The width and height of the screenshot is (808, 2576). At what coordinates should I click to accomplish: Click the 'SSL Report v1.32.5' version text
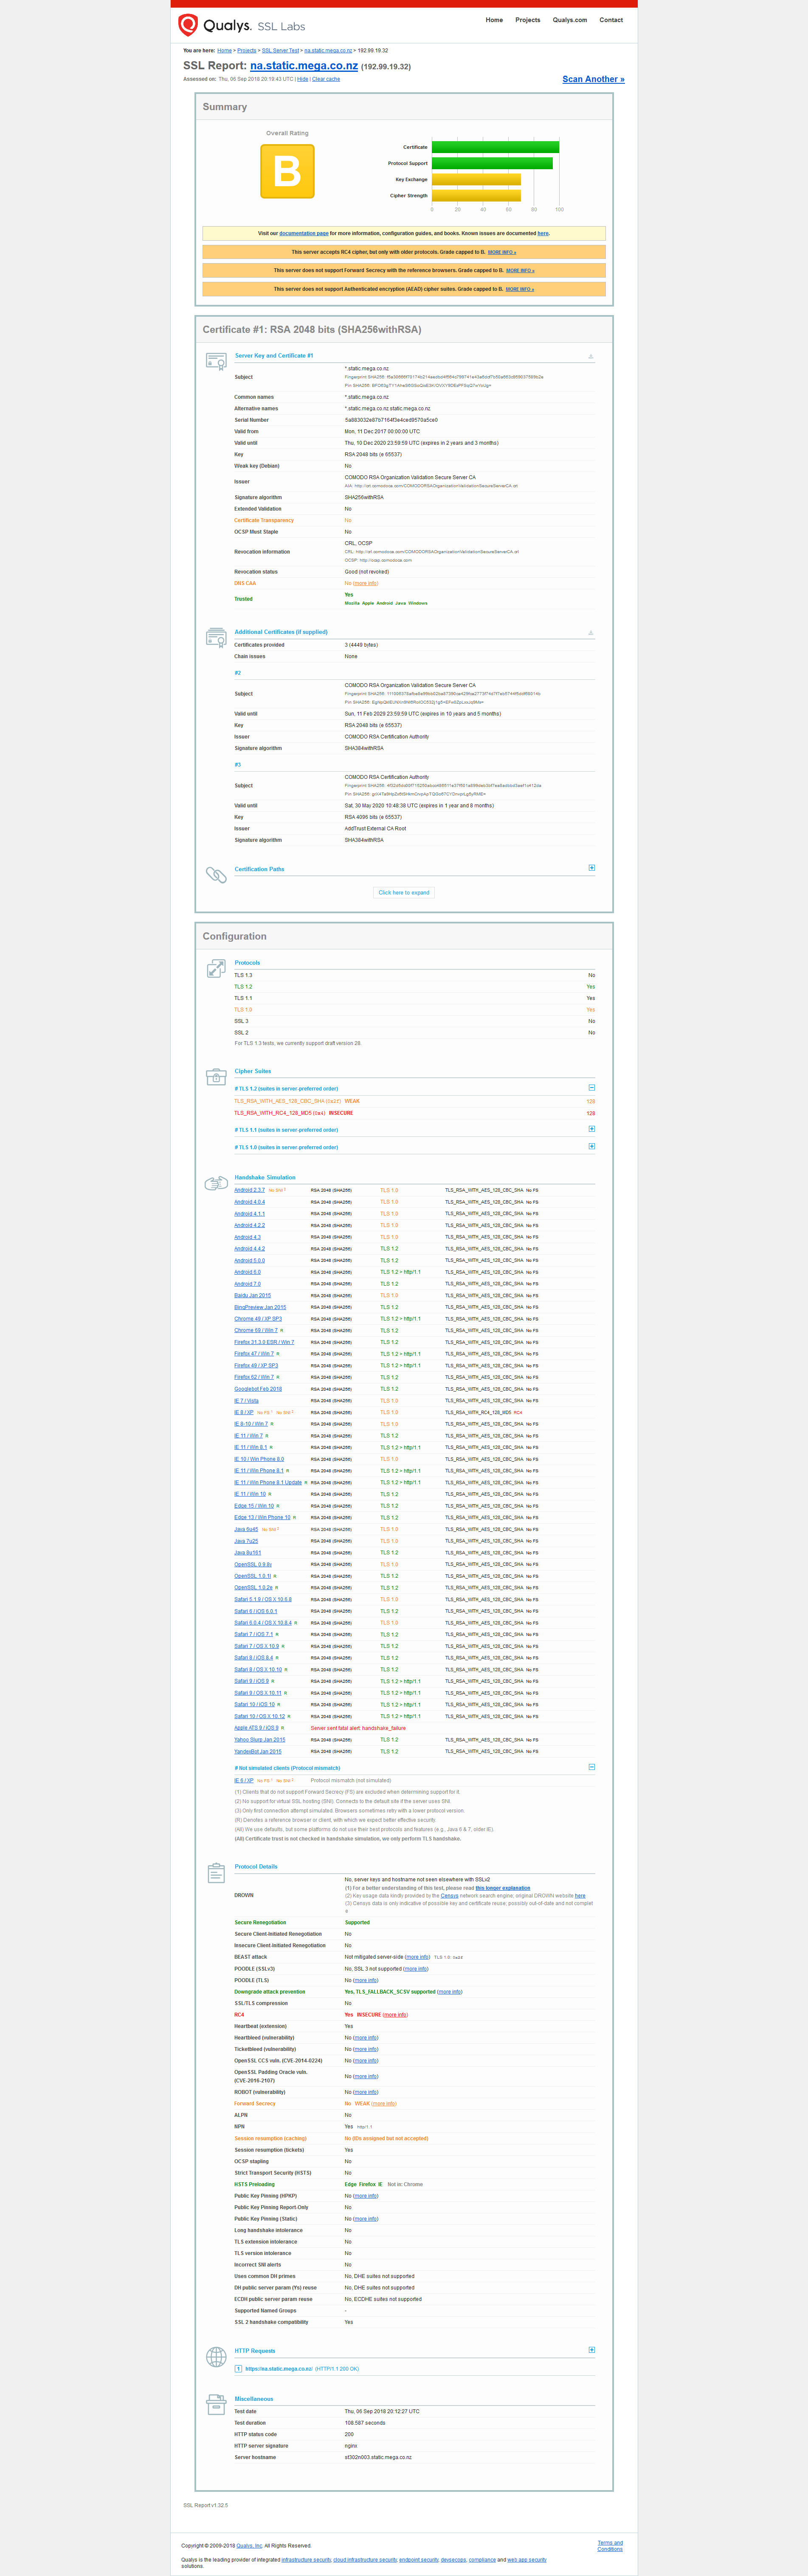[206, 2505]
